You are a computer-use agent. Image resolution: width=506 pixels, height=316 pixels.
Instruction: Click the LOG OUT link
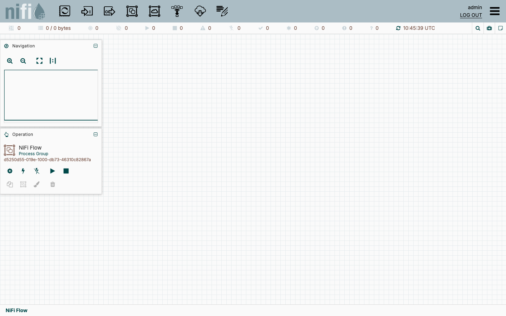(x=471, y=15)
